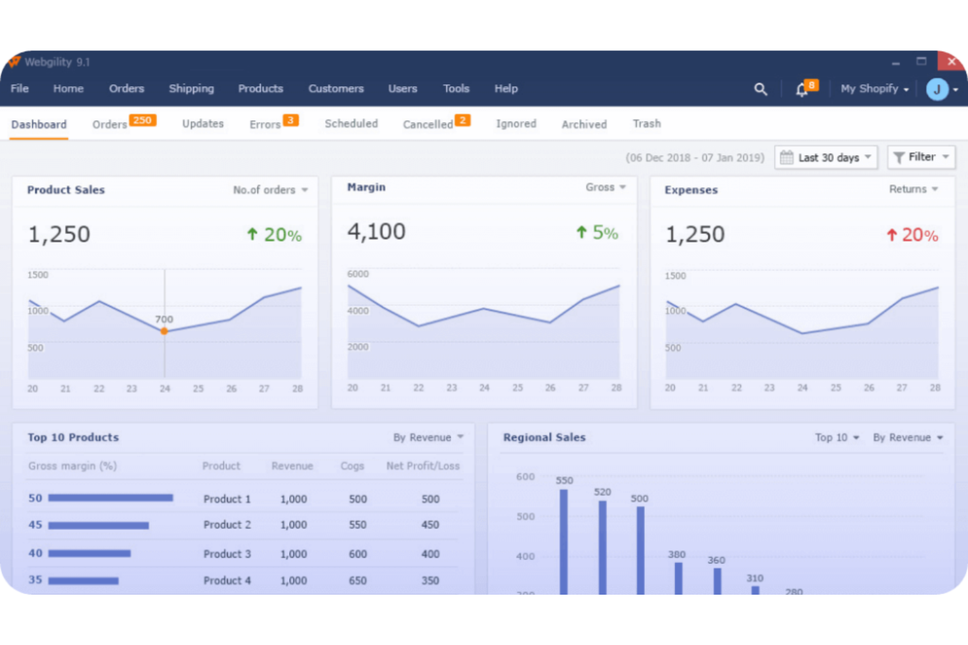Click the 4,100 Margin value

376,231
